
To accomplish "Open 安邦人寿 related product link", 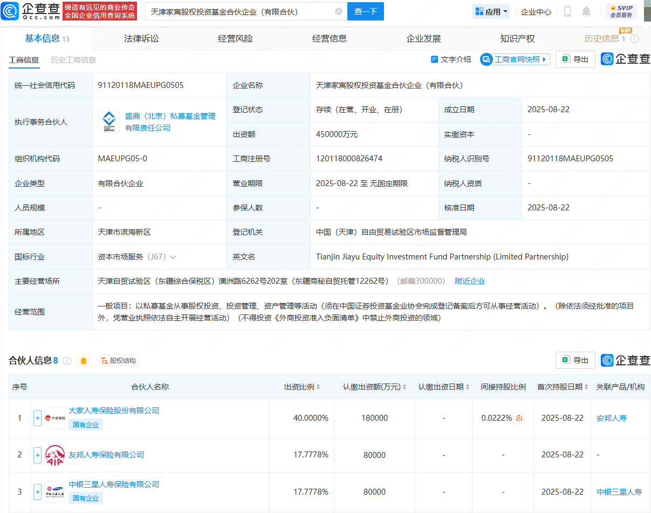I will coord(612,418).
